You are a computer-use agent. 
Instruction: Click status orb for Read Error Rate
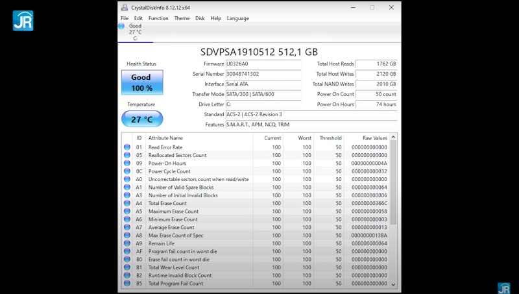(x=127, y=147)
